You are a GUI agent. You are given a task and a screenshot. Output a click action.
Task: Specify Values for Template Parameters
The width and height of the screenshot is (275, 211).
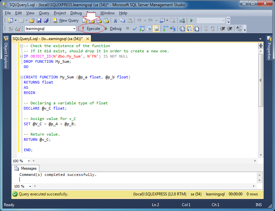pos(239,29)
